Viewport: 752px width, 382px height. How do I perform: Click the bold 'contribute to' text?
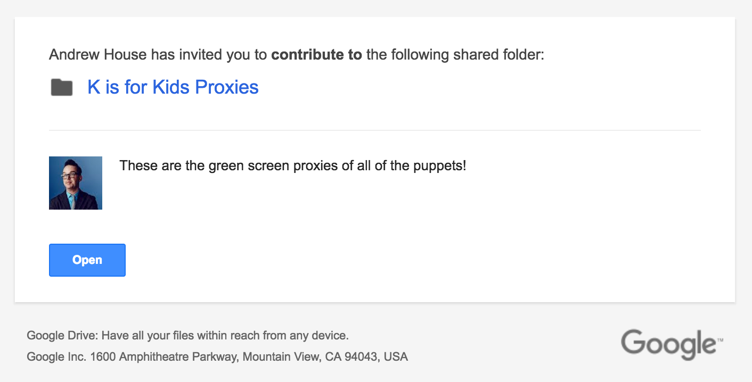316,55
